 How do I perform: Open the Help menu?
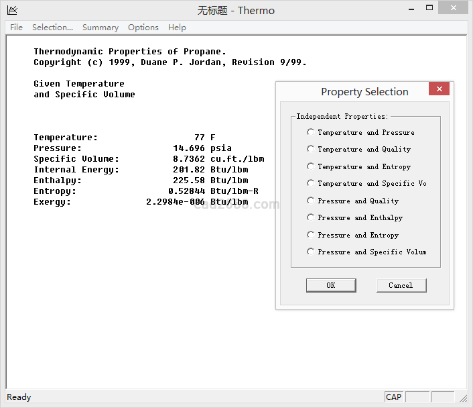pos(177,28)
